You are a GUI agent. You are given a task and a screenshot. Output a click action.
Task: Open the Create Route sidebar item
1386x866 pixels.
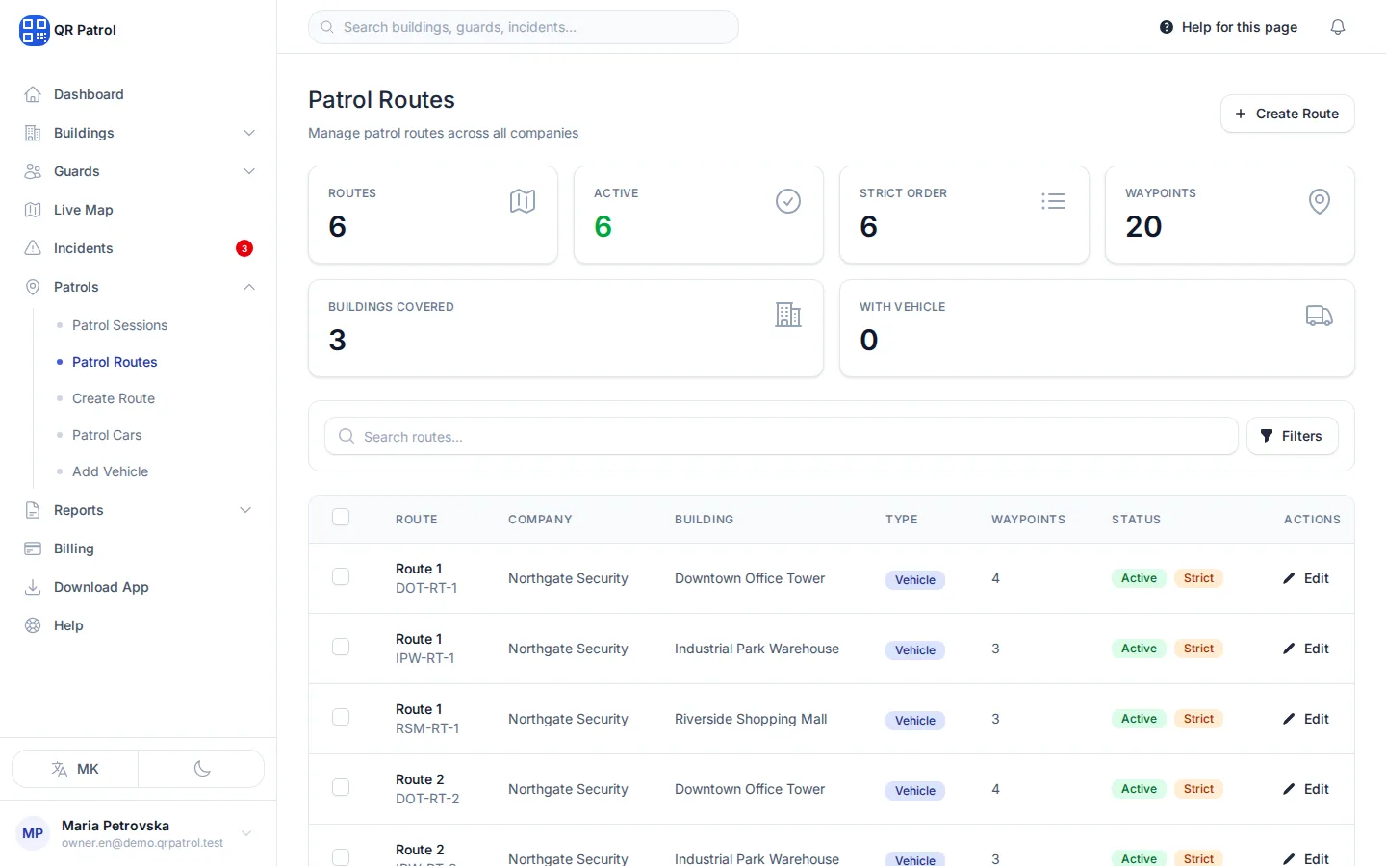click(x=114, y=398)
